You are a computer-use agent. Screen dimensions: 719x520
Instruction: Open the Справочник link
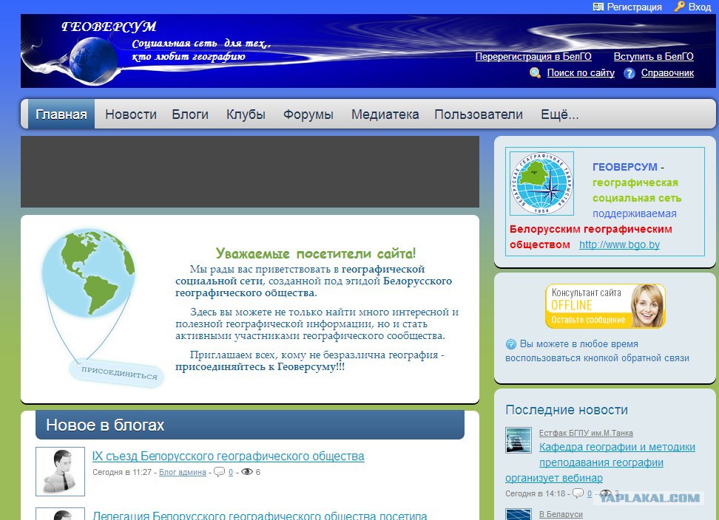click(667, 73)
